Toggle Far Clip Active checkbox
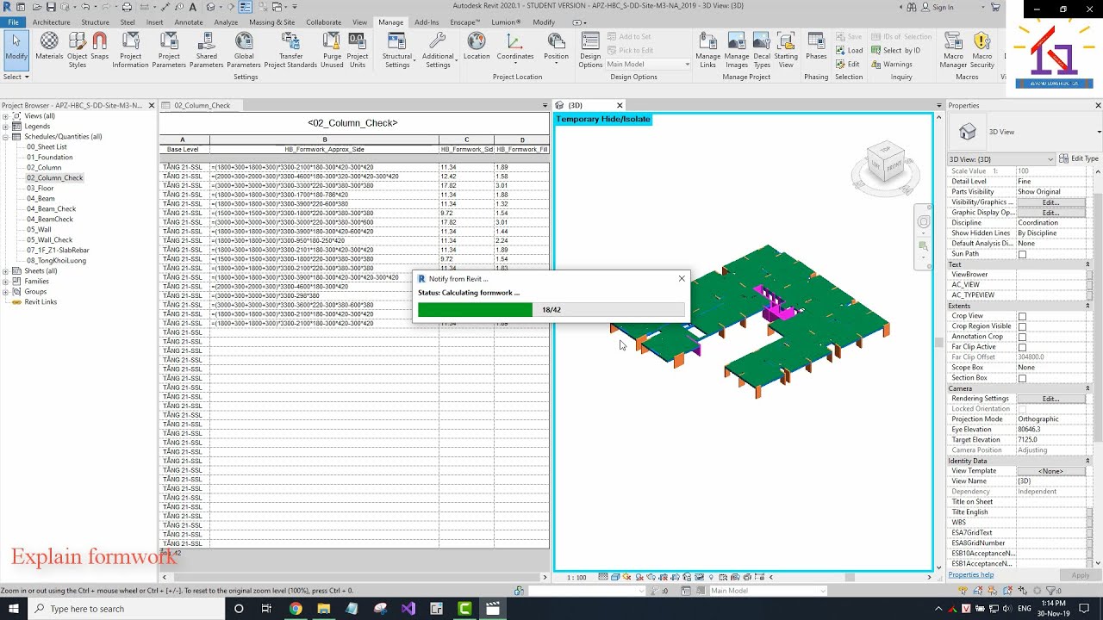Image resolution: width=1103 pixels, height=620 pixels. pos(1022,347)
